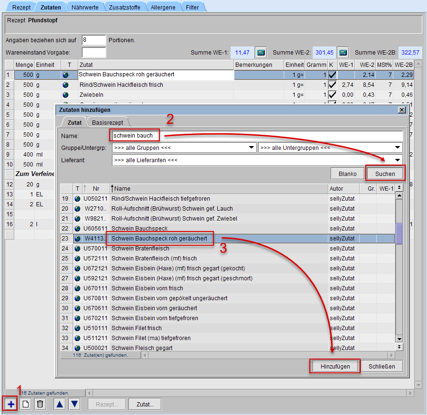Click the Hinzufügen button

click(335, 367)
